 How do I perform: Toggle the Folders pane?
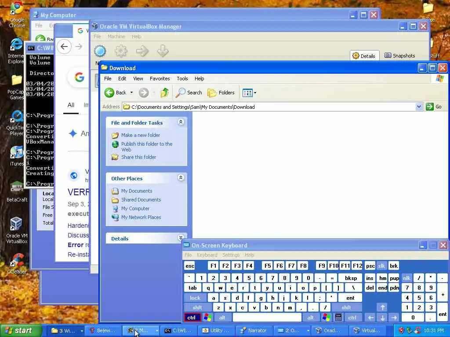(221, 93)
